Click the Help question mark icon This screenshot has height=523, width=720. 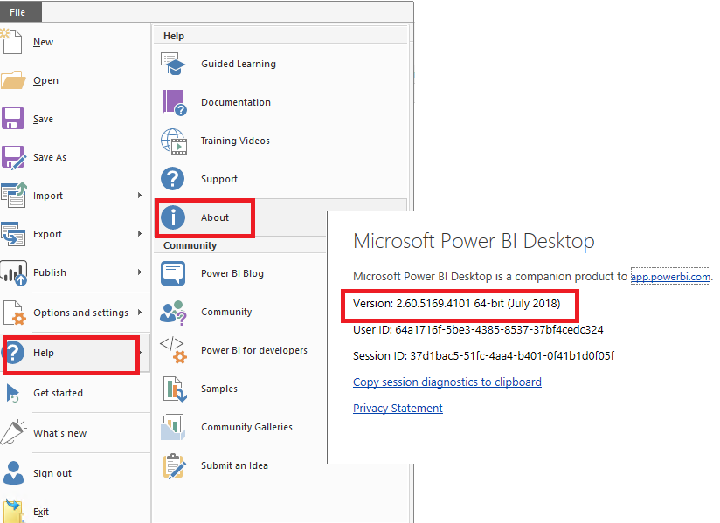pyautogui.click(x=14, y=353)
